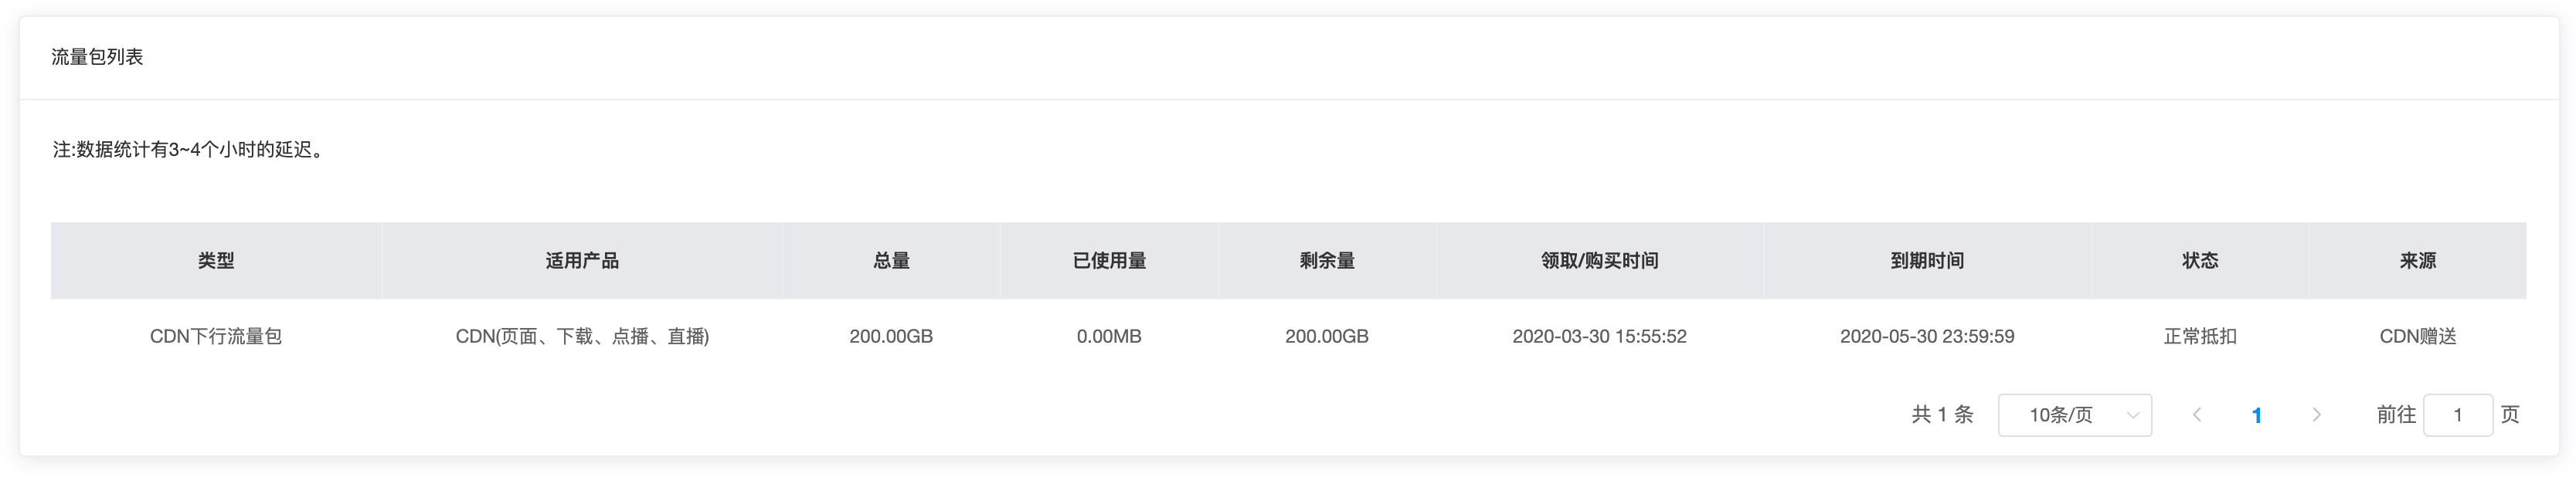Click the 状态 column header
The width and height of the screenshot is (2576, 477).
(x=2200, y=261)
